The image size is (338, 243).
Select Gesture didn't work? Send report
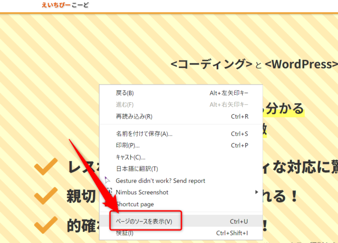point(160,180)
